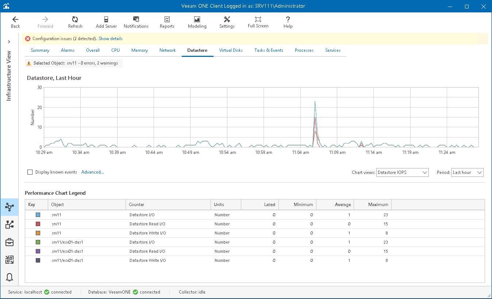Open the Virtual Disks tab
This screenshot has height=299, width=492.
tap(231, 50)
